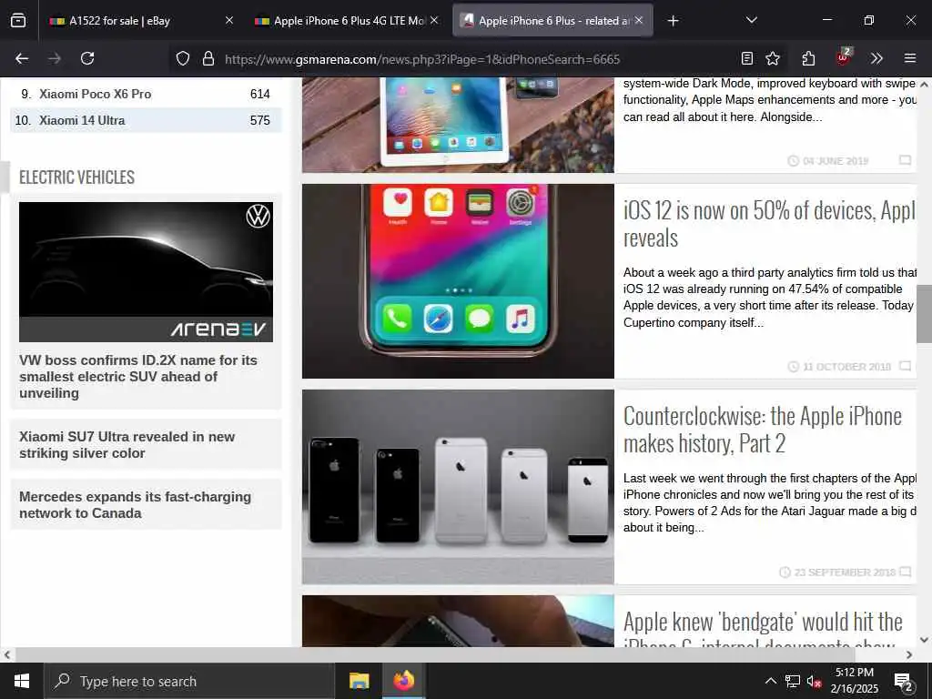Open the uBlock Origin extension icon
Screen dimensions: 932x699
pos(844,57)
